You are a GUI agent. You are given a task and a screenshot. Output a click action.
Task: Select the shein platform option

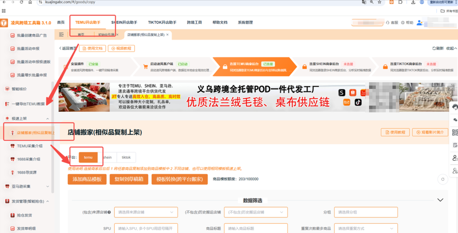107,157
